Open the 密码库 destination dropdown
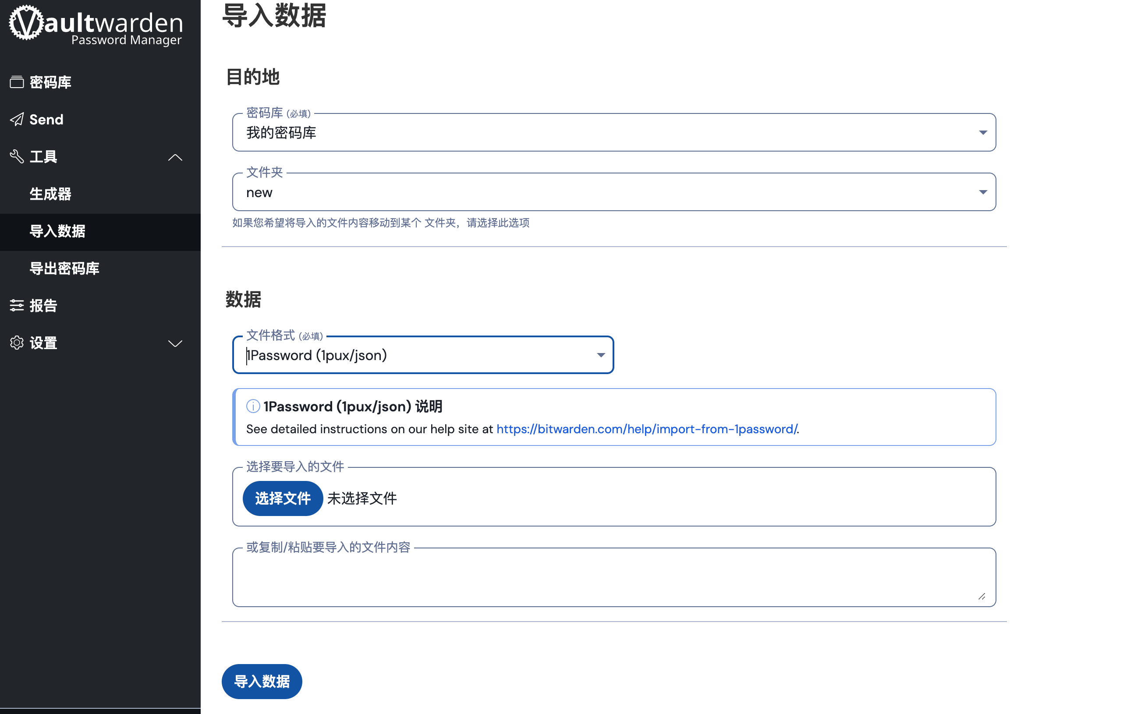Image resolution: width=1127 pixels, height=714 pixels. click(613, 133)
